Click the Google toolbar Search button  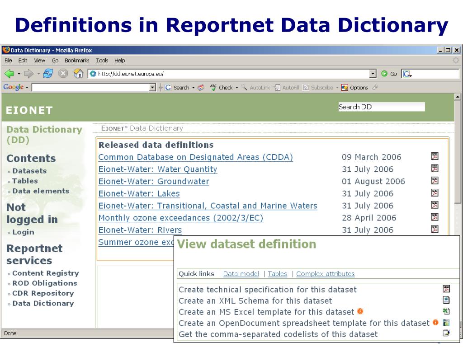click(177, 88)
